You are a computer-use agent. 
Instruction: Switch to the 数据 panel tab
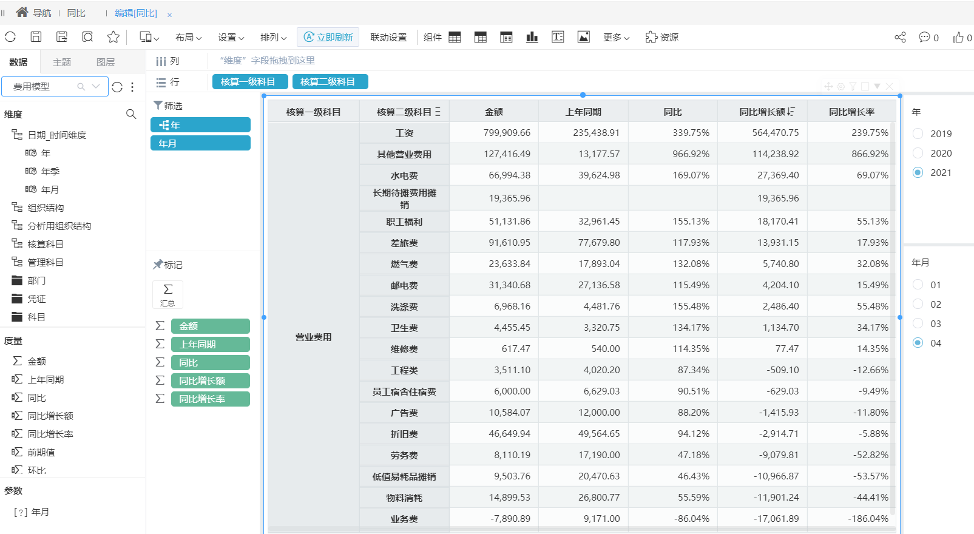point(18,62)
